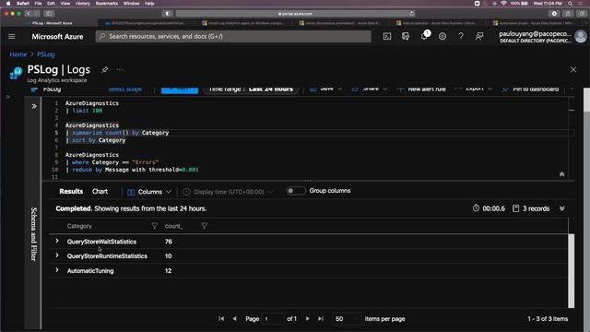The width and height of the screenshot is (590, 332).
Task: Toggle the Group columns switch
Action: [x=295, y=191]
